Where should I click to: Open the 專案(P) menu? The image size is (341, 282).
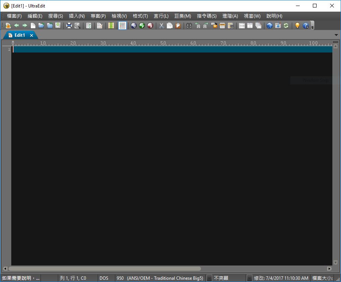click(98, 16)
